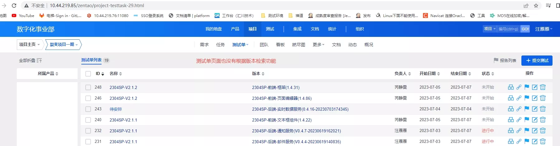560x146 pixels.
Task: Open the 汪雁雁 user menu
Action: [x=544, y=29]
